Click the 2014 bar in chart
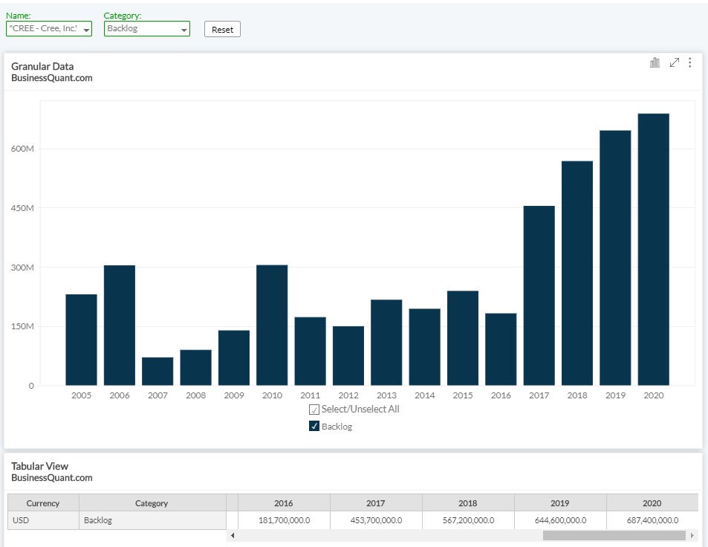The height and width of the screenshot is (547, 708). point(424,347)
